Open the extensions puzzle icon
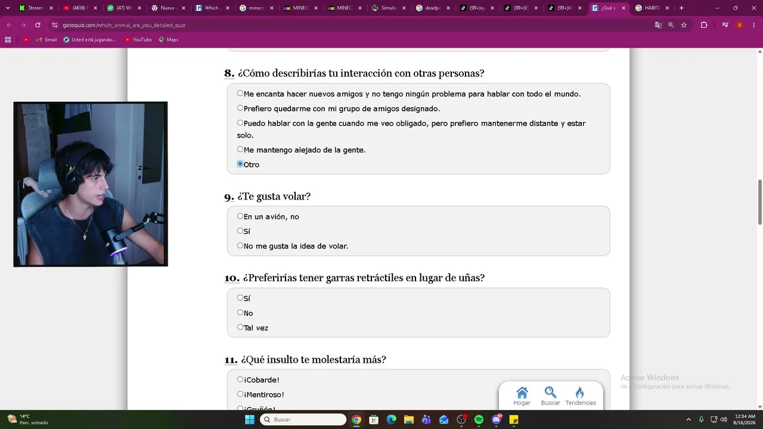 click(704, 25)
